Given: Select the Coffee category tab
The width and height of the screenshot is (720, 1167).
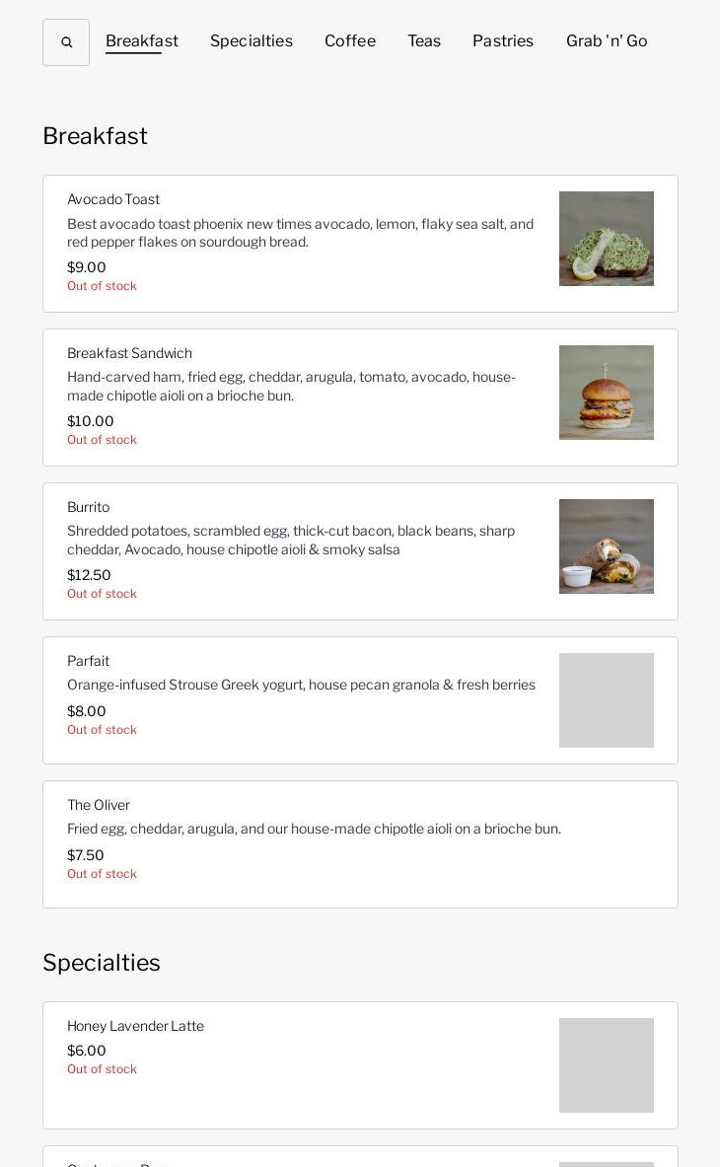Looking at the screenshot, I should pos(350,41).
